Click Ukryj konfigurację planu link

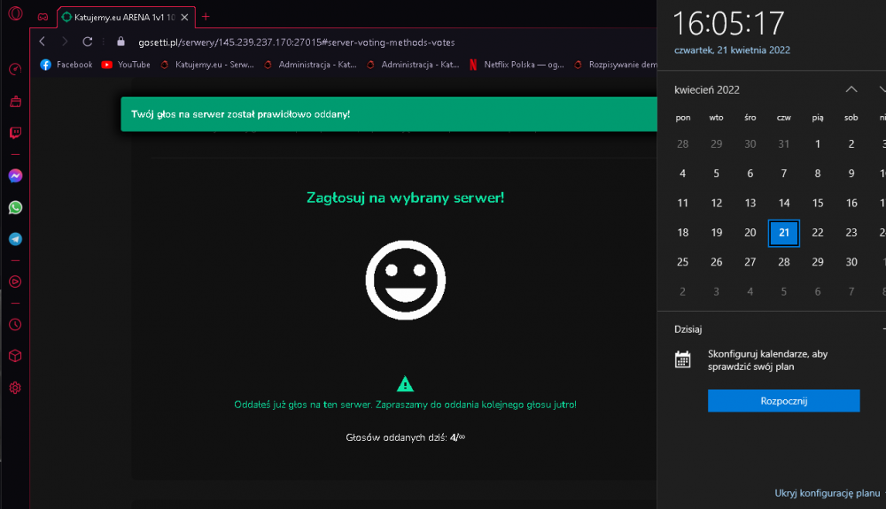click(x=828, y=493)
